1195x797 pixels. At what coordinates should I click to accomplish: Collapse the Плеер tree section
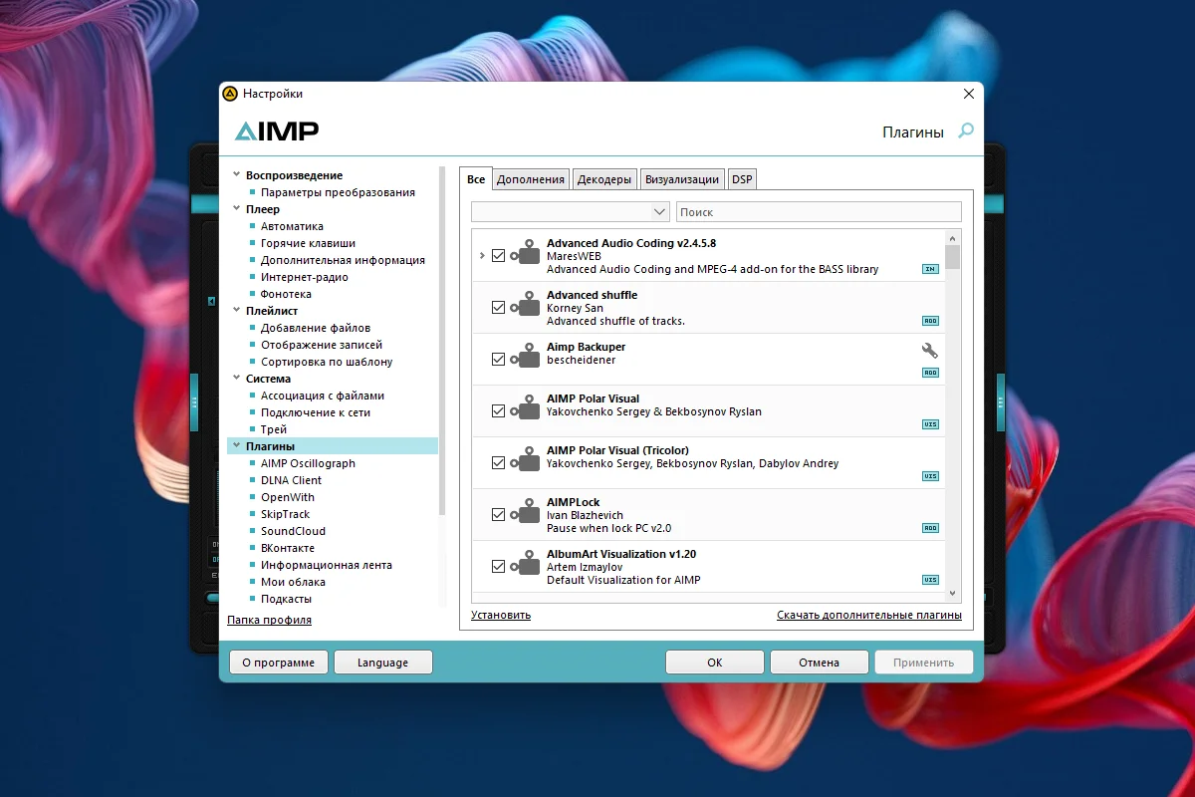click(236, 209)
